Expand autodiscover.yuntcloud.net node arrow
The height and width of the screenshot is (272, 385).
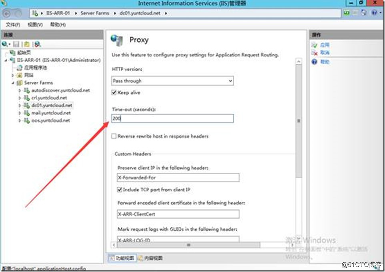[x=20, y=91]
